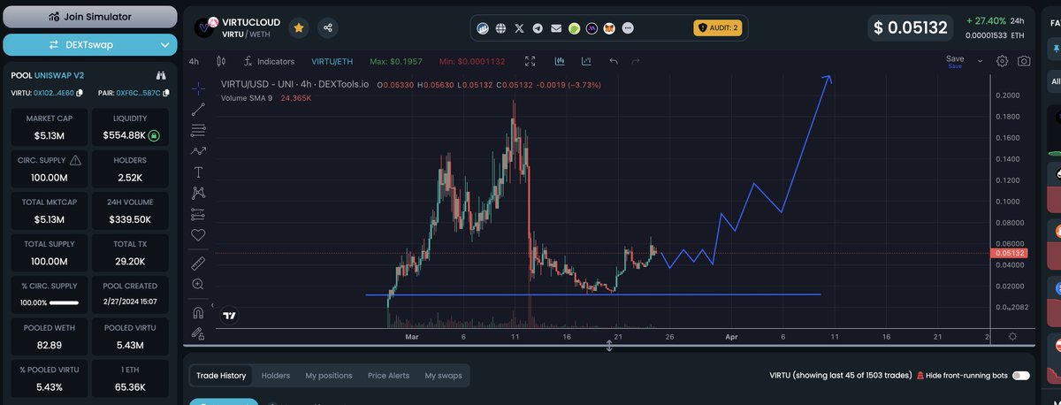Screen dimensions: 1061x405
Task: Open the token website globe icon
Action: (x=501, y=28)
